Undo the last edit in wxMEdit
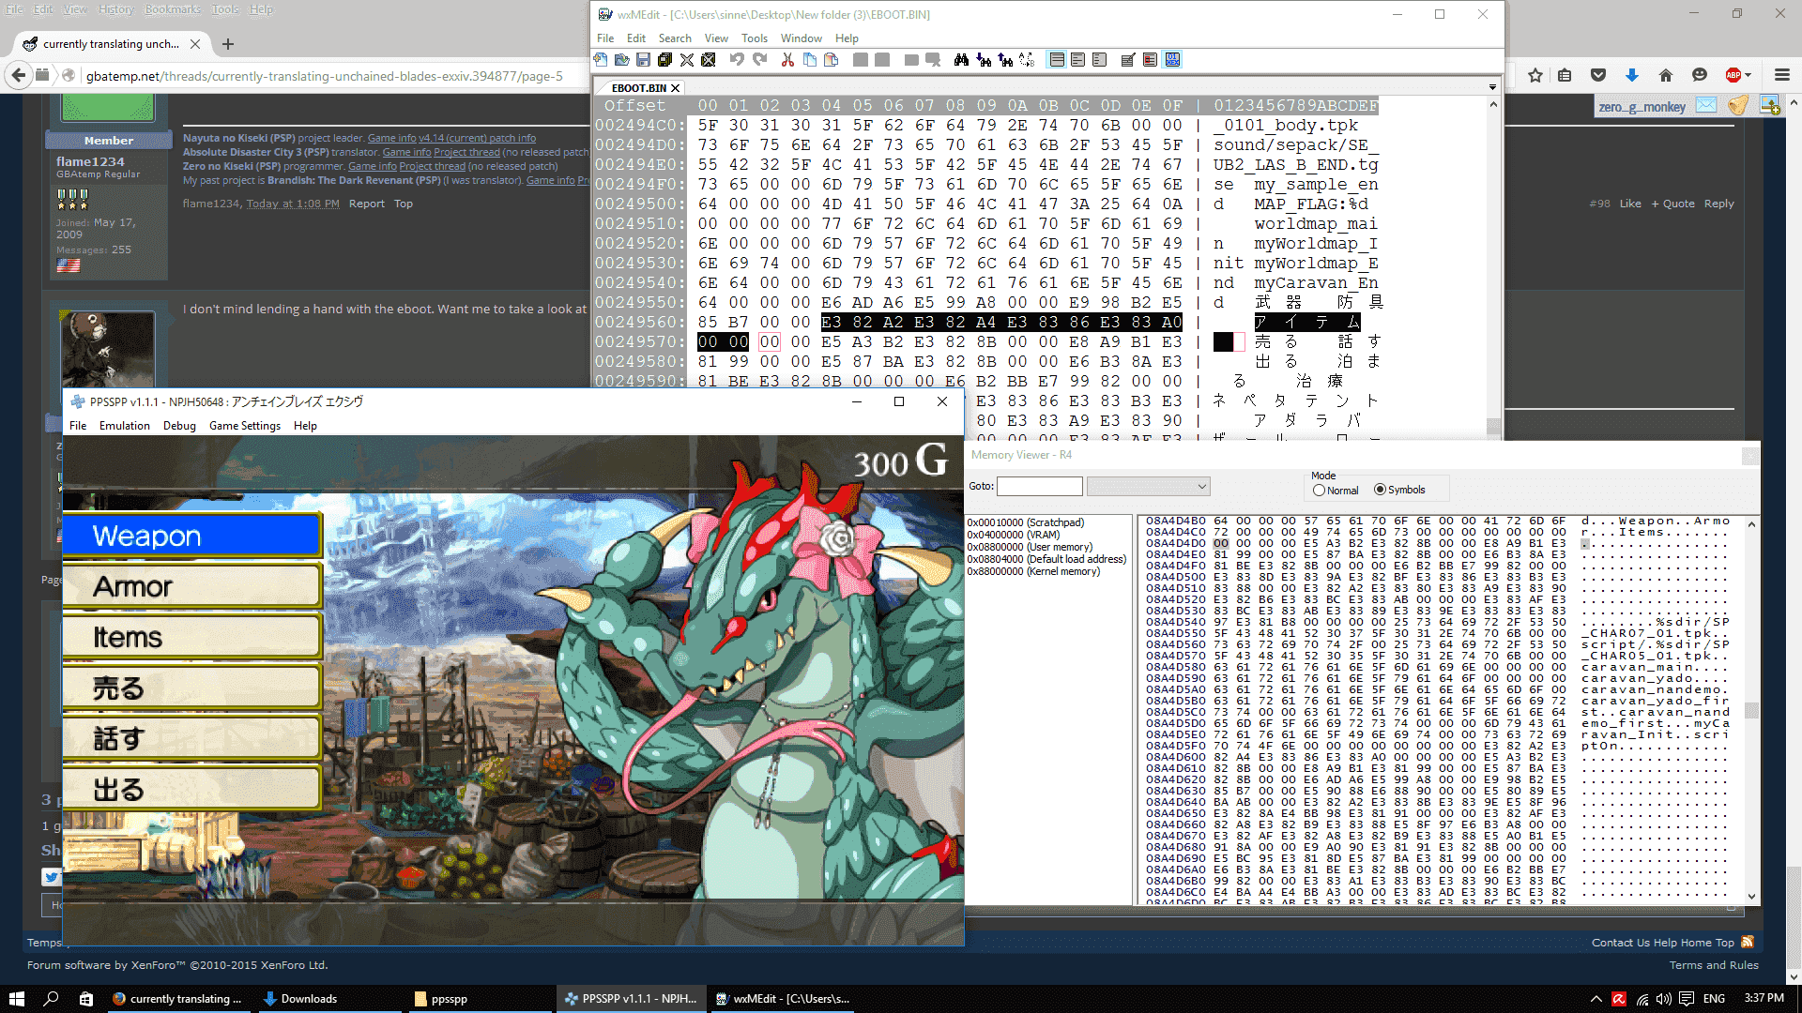Screen dimensions: 1802x1013 coord(738,60)
